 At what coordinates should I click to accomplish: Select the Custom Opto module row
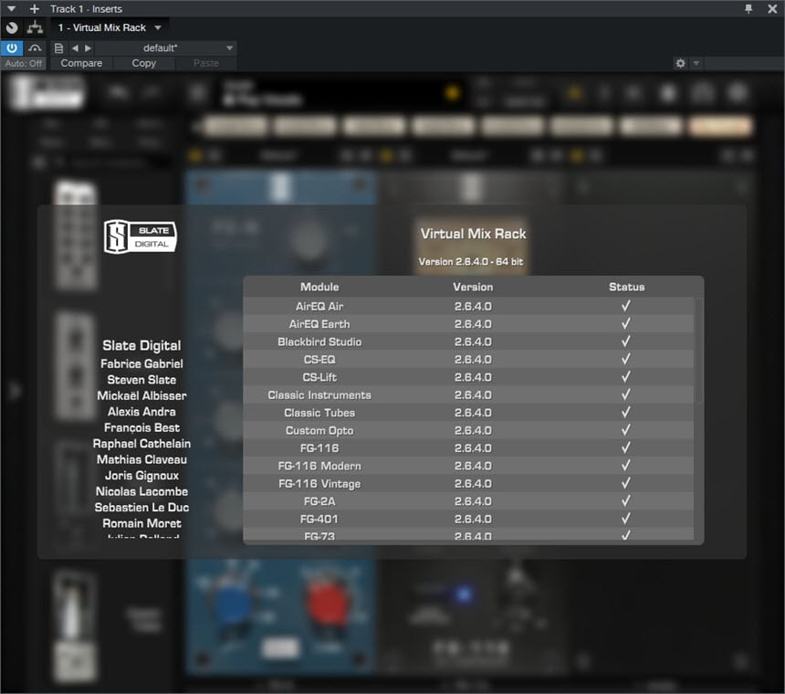tap(468, 431)
